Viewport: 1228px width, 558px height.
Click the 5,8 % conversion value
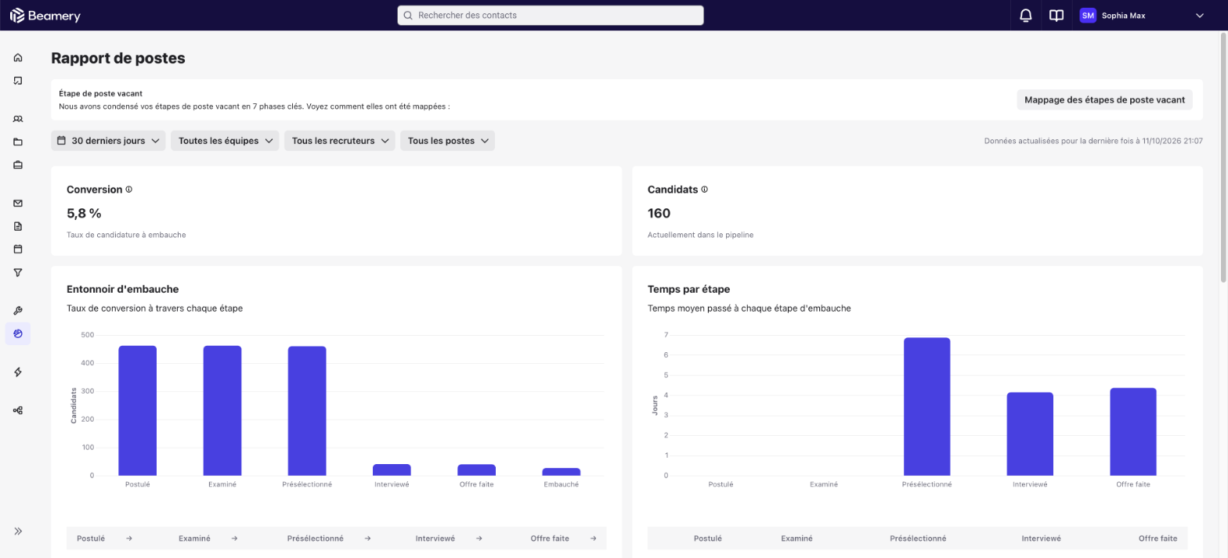(x=84, y=213)
